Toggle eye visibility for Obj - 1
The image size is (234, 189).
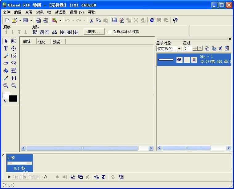pos(179,60)
